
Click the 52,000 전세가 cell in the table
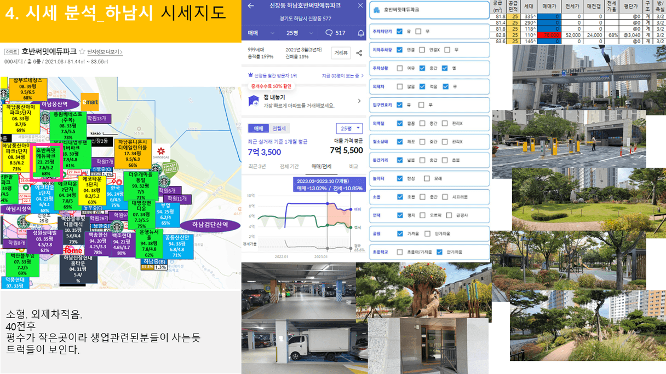tap(572, 34)
